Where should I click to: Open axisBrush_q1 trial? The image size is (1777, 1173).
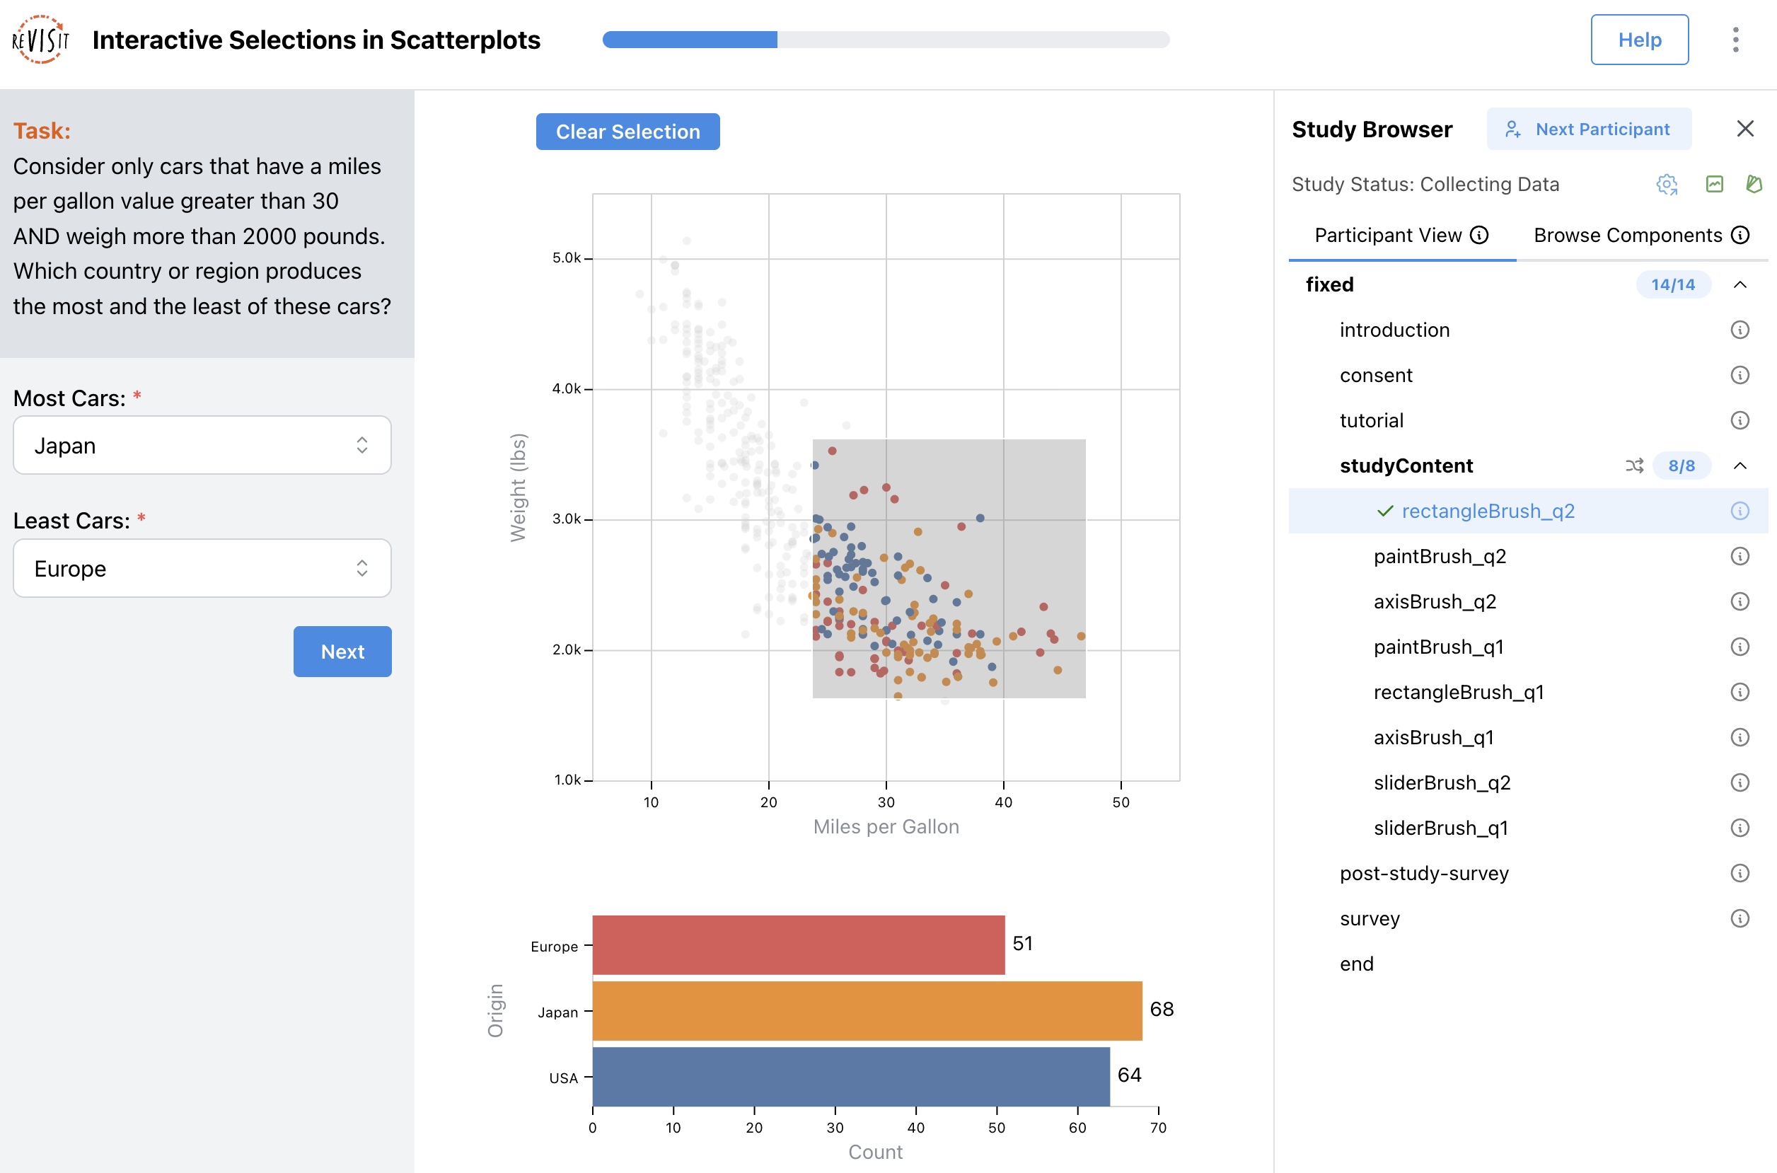point(1434,737)
